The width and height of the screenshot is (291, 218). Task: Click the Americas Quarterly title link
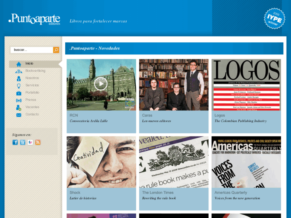231,192
